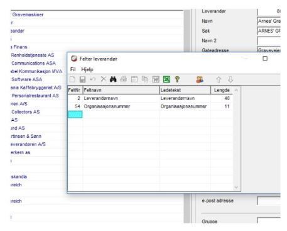Click the yellow help question mark icon
287x231 pixels.
pos(177,79)
